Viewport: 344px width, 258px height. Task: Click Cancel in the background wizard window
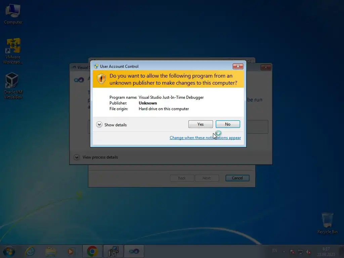(238, 178)
